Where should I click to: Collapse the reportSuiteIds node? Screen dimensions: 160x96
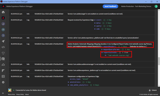click(x=102, y=52)
